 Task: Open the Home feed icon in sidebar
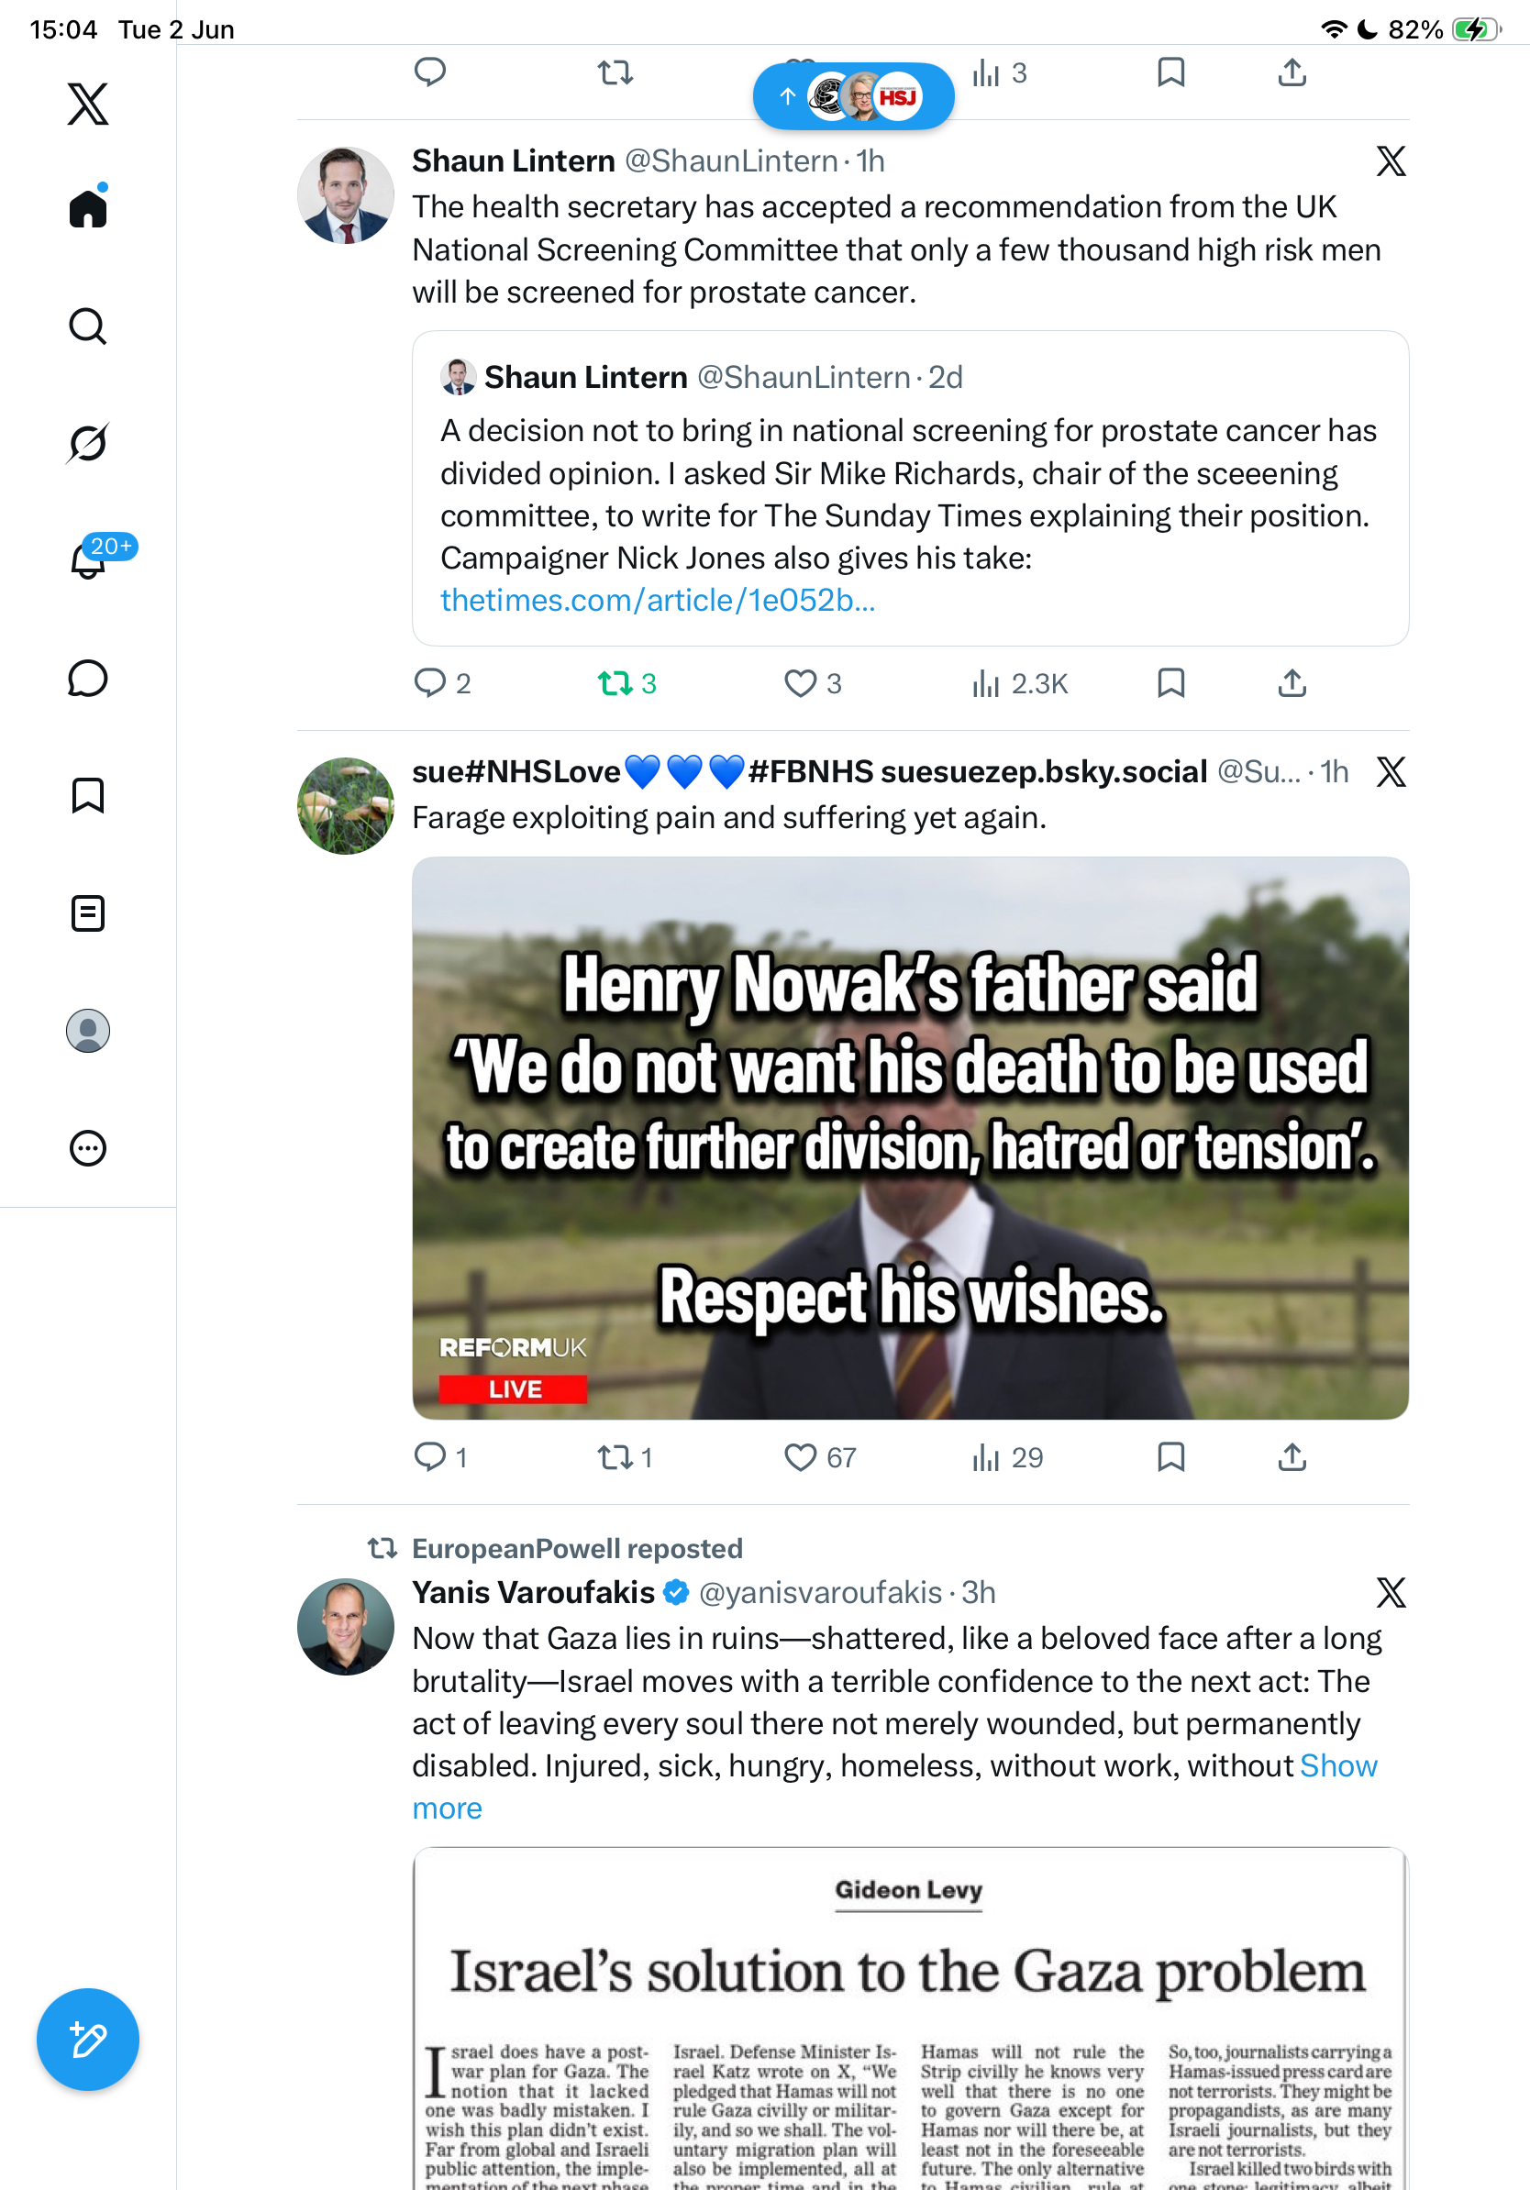click(88, 206)
